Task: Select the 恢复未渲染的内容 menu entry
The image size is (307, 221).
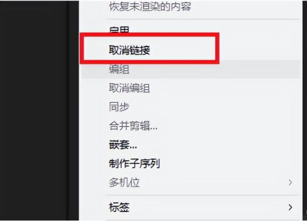Action: point(150,6)
